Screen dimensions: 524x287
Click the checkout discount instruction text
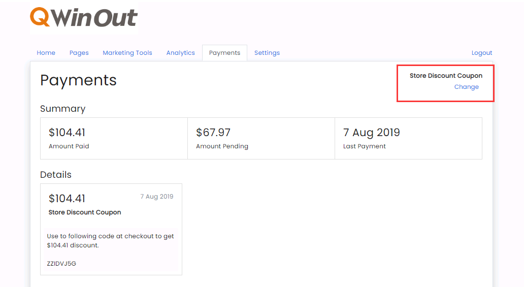click(x=110, y=241)
